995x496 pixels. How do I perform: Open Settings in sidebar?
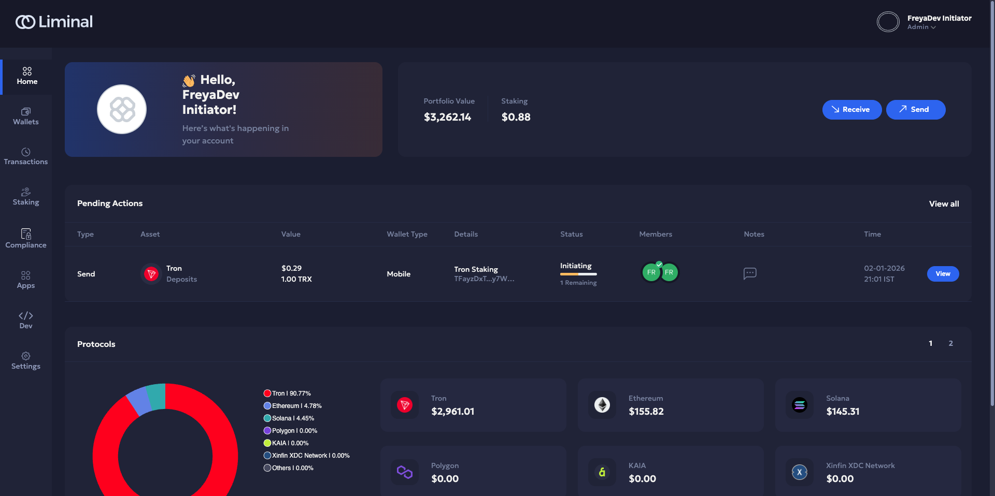point(26,361)
